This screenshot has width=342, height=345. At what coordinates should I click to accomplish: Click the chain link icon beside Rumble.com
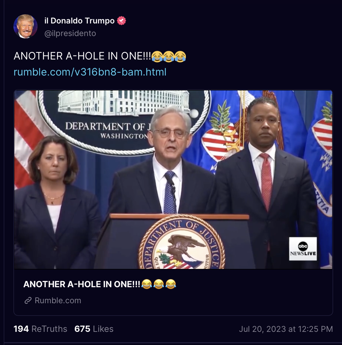pyautogui.click(x=28, y=300)
